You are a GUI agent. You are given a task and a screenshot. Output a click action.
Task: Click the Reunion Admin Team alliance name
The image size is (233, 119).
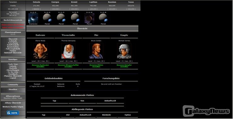coord(13,98)
